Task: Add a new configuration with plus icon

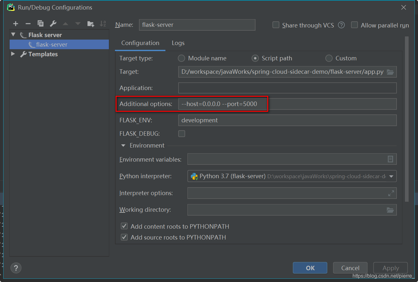Action: (16, 24)
